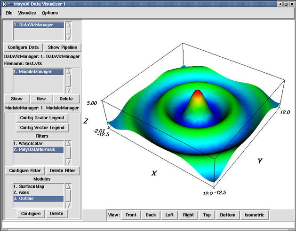
Task: Open the Options menu
Action: click(50, 13)
